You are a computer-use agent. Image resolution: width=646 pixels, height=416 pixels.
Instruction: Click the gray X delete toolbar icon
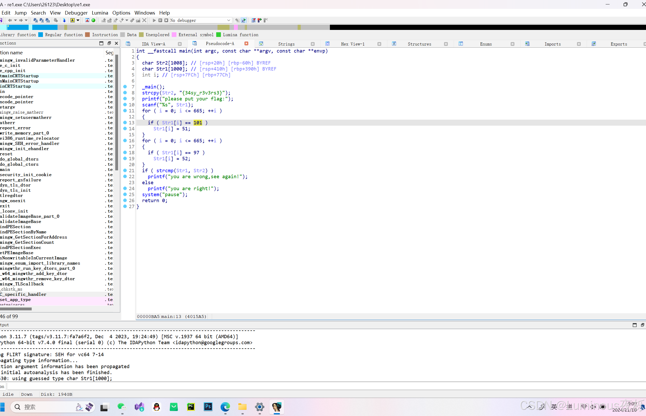coord(144,20)
